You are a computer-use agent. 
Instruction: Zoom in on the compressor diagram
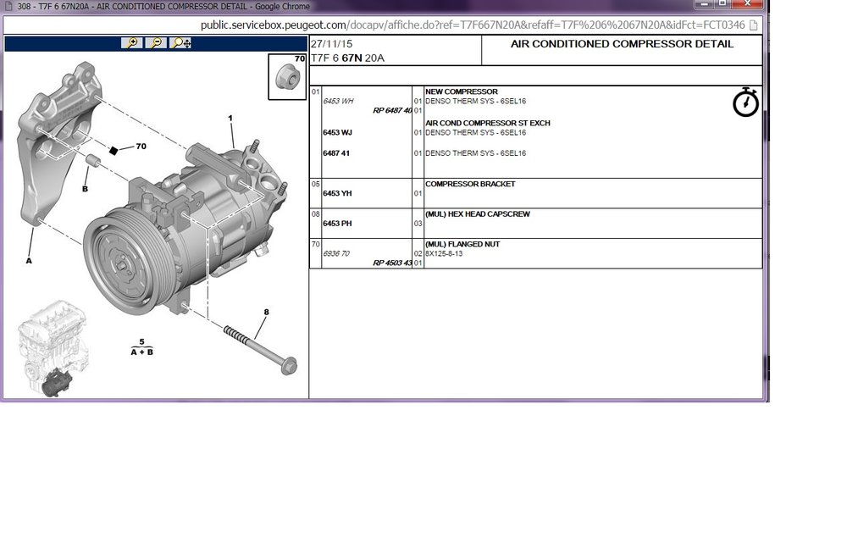click(x=132, y=43)
